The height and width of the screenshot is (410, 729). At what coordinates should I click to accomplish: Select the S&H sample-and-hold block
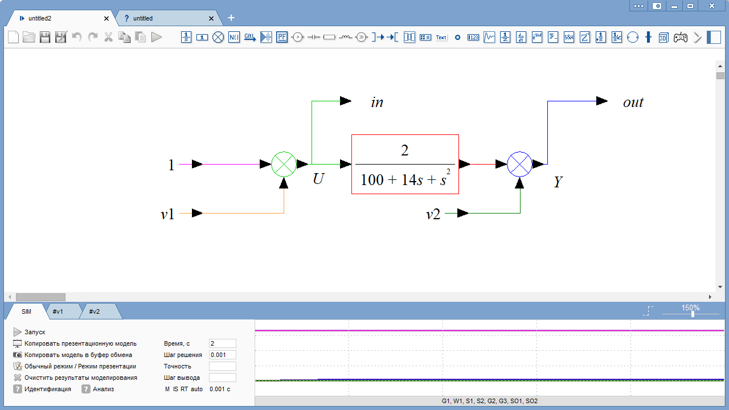569,38
